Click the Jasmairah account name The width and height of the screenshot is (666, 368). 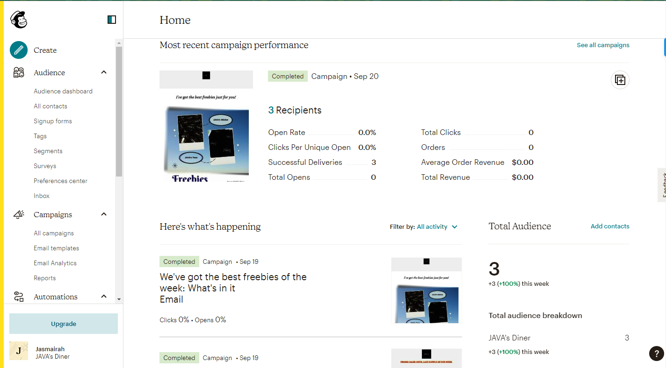[50, 349]
